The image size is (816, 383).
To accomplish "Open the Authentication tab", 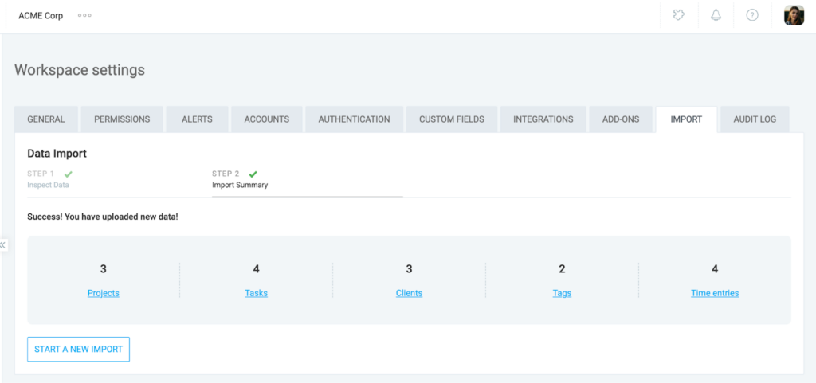I will pos(354,119).
